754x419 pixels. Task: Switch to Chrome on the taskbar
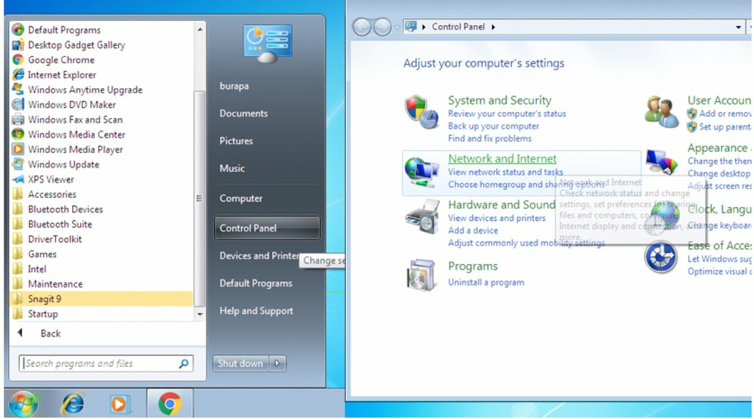pyautogui.click(x=170, y=404)
